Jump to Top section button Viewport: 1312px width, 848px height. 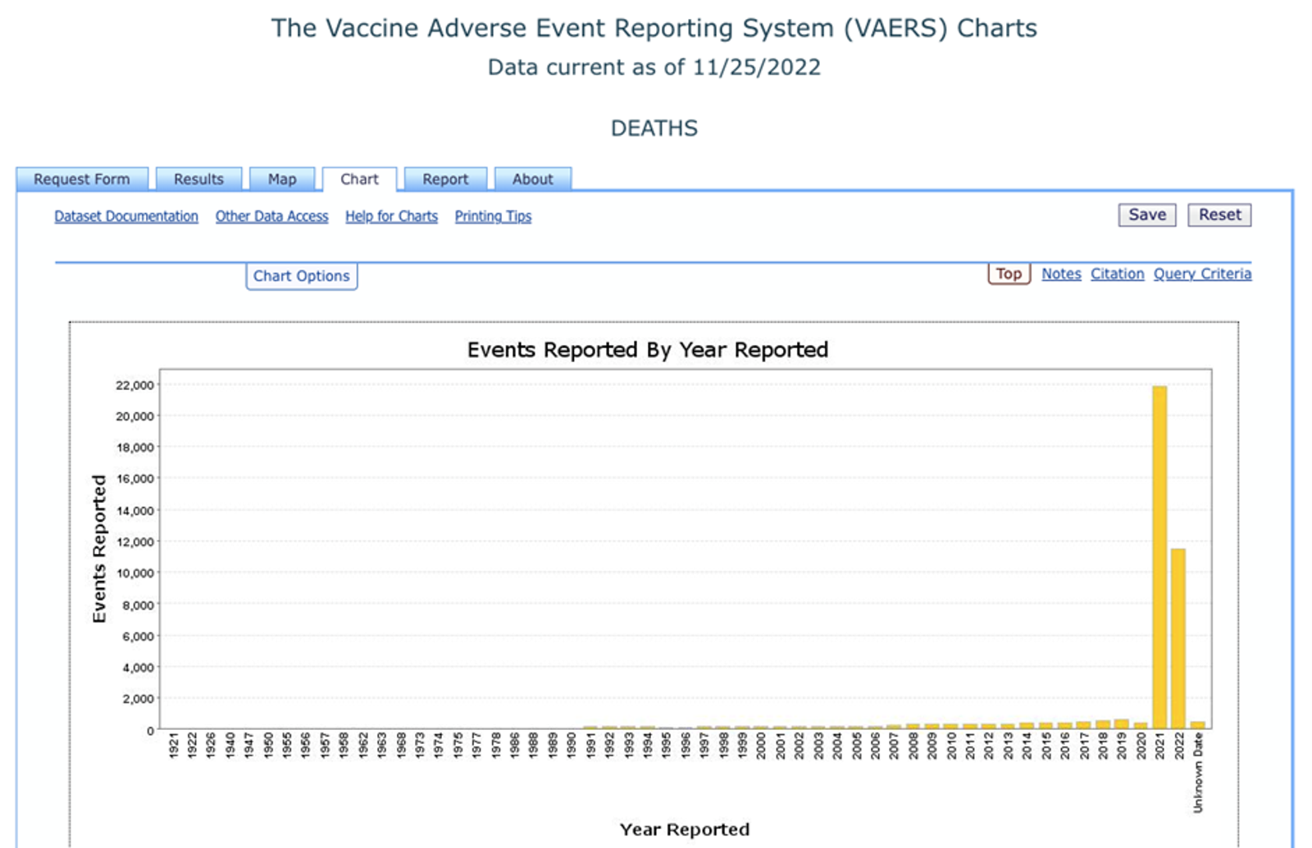point(1009,274)
